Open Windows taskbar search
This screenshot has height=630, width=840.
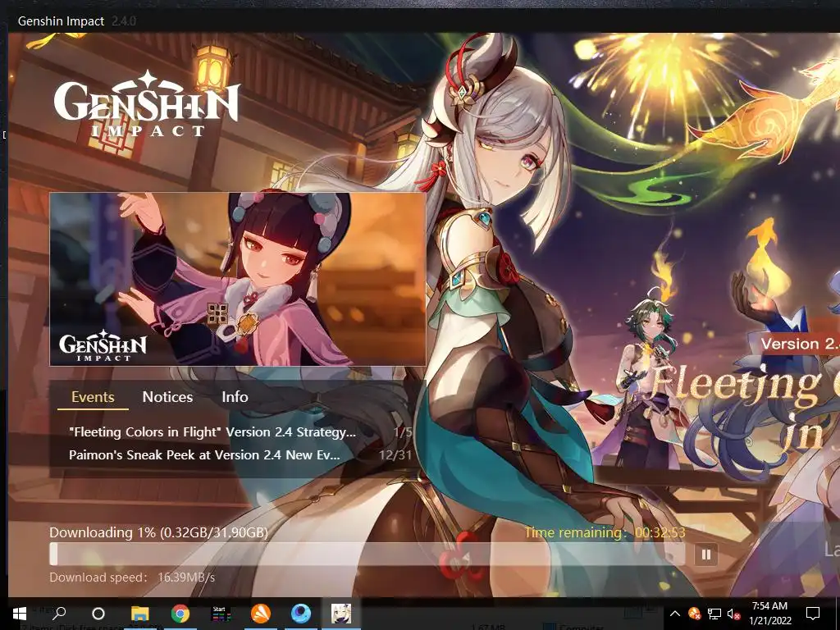pyautogui.click(x=59, y=614)
